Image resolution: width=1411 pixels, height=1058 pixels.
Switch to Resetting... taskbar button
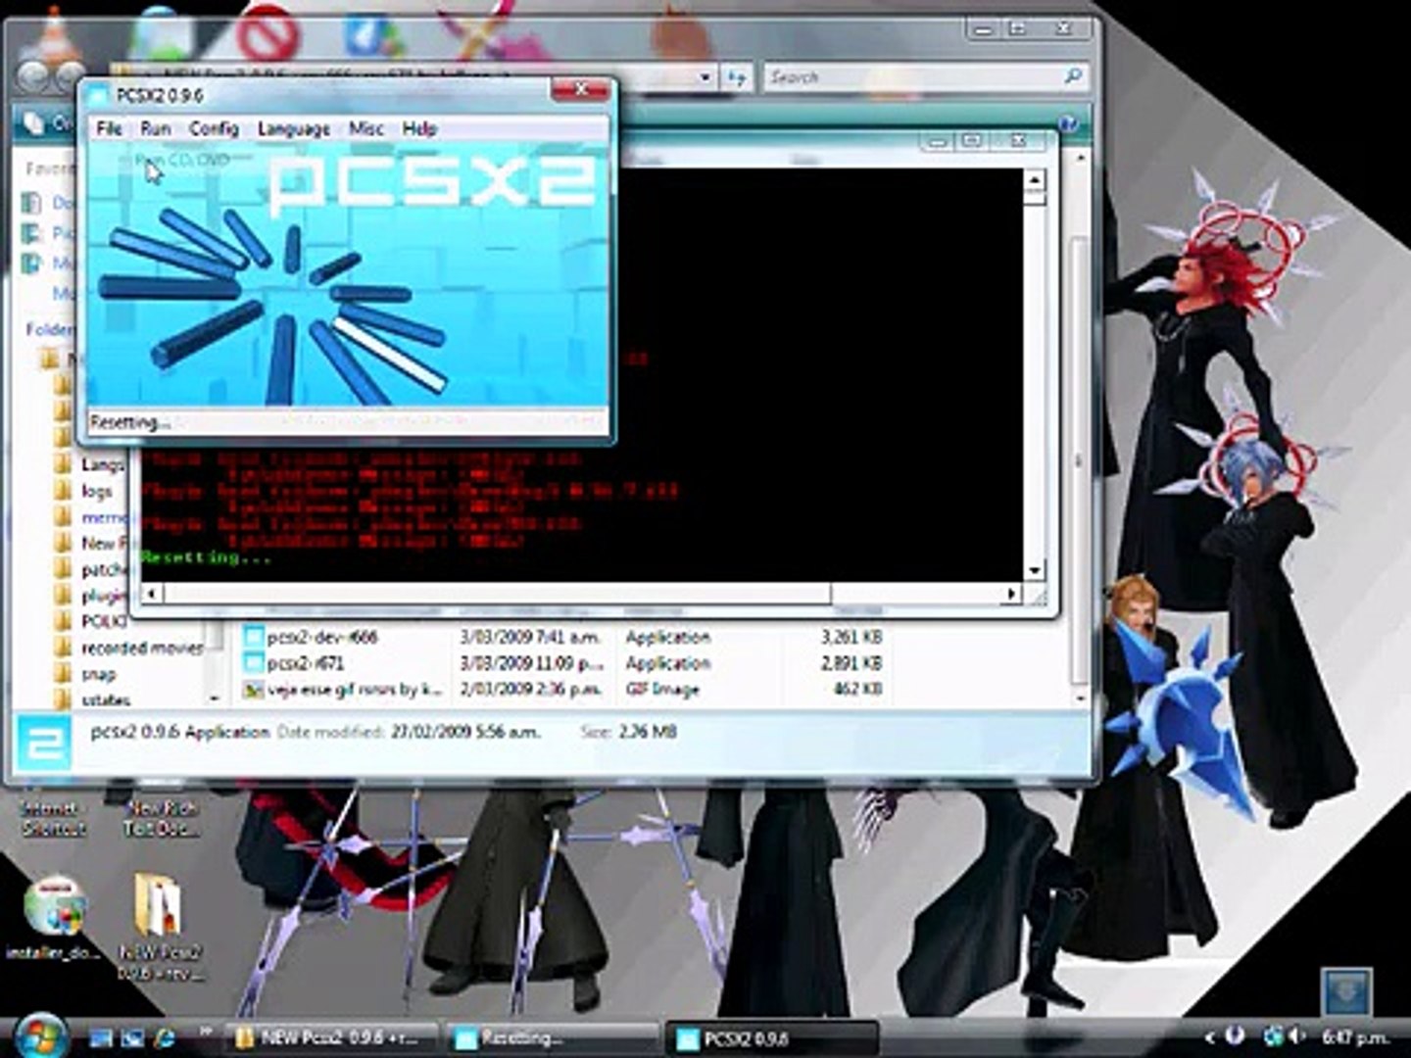(552, 1038)
